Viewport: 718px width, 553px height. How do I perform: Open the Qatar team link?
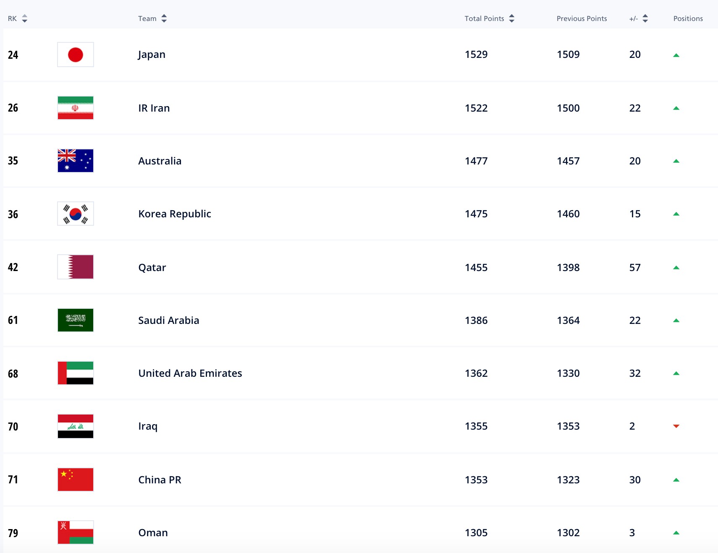(152, 267)
